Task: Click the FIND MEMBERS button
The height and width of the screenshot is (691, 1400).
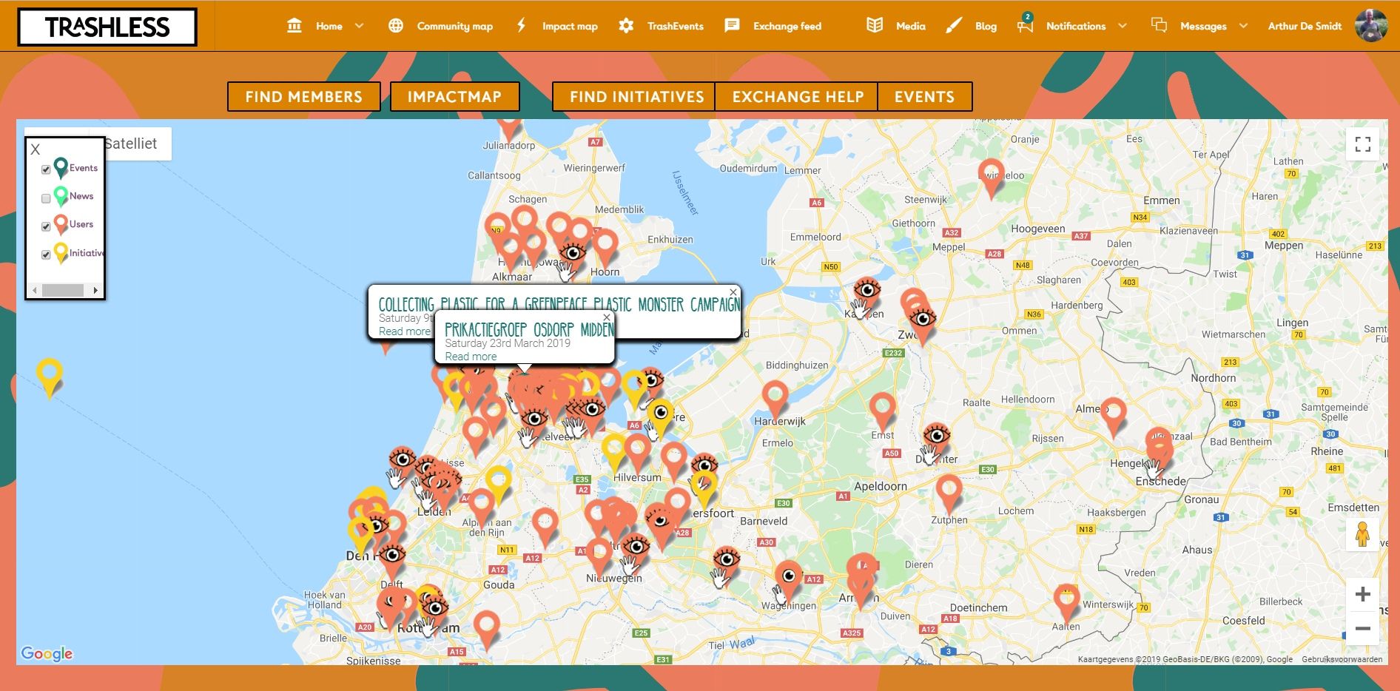Action: click(304, 97)
